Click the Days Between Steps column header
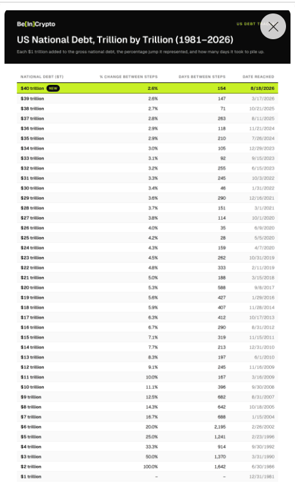Viewport: 295px width, 482px height. [x=202, y=76]
